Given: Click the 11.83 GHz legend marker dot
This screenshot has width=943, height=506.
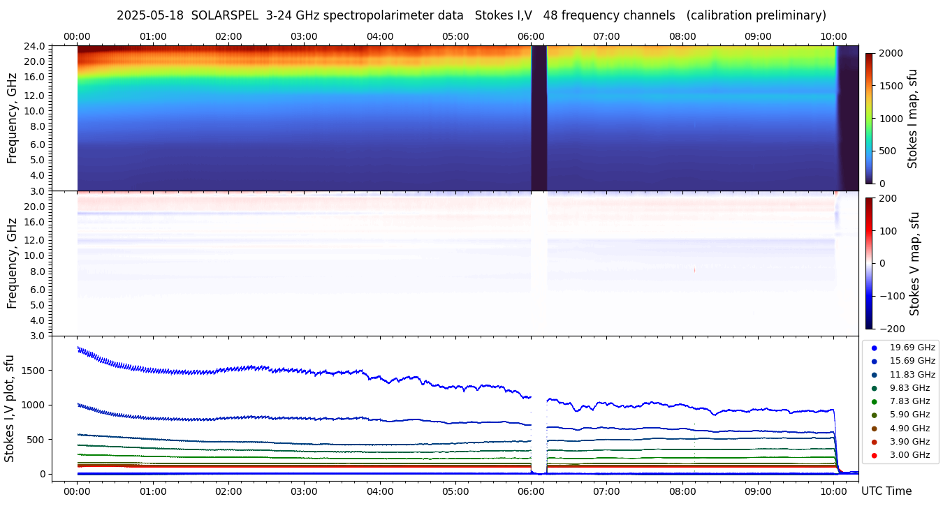Looking at the screenshot, I should 874,375.
